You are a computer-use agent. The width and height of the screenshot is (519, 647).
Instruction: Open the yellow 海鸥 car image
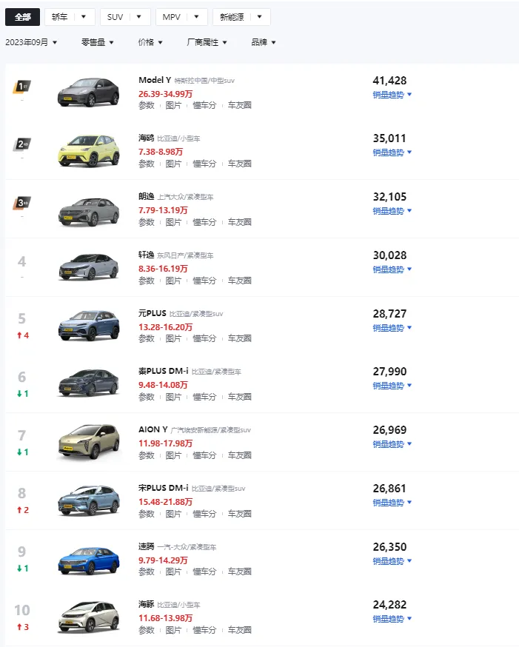coord(88,150)
